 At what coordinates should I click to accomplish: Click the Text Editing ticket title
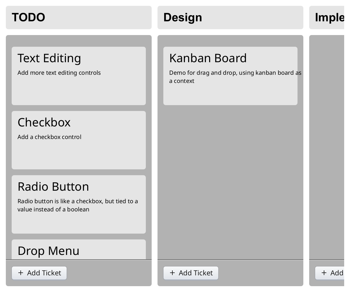(x=49, y=58)
